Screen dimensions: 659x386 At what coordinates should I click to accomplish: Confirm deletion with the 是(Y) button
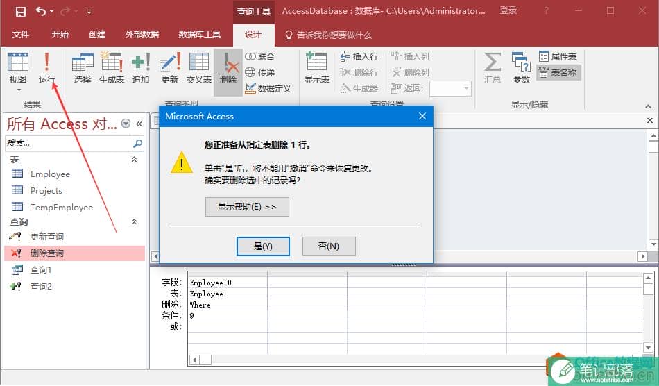click(263, 246)
